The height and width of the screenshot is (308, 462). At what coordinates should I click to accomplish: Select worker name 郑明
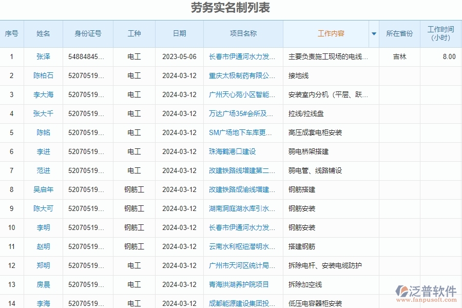pos(43,265)
